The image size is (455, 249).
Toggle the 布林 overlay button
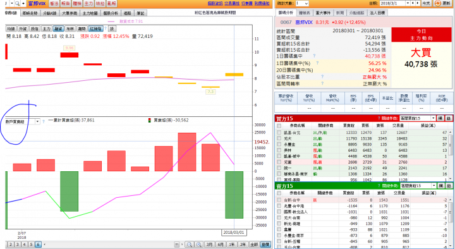click(70, 28)
